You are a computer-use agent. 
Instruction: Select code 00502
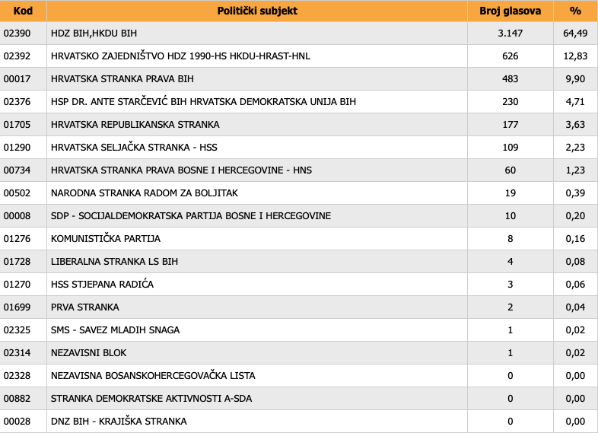click(x=17, y=193)
